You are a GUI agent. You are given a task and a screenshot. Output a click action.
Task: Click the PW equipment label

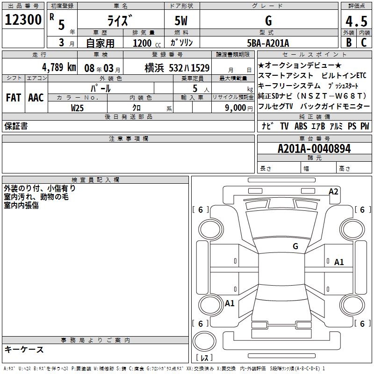click(365, 126)
